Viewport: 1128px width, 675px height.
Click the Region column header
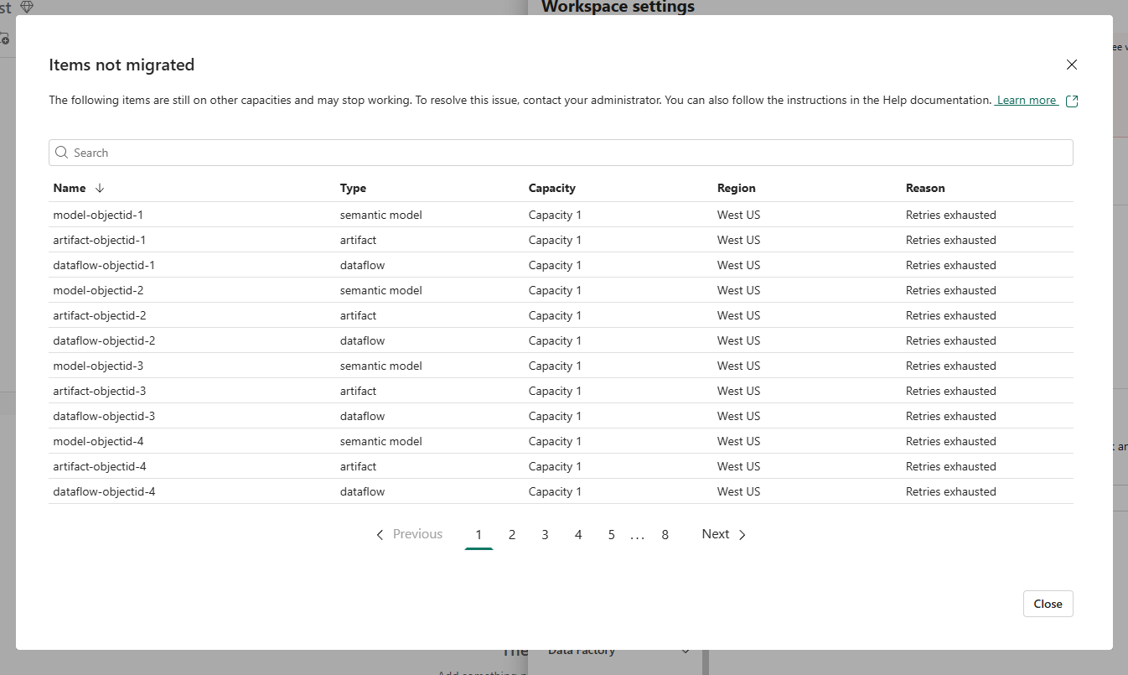tap(737, 188)
